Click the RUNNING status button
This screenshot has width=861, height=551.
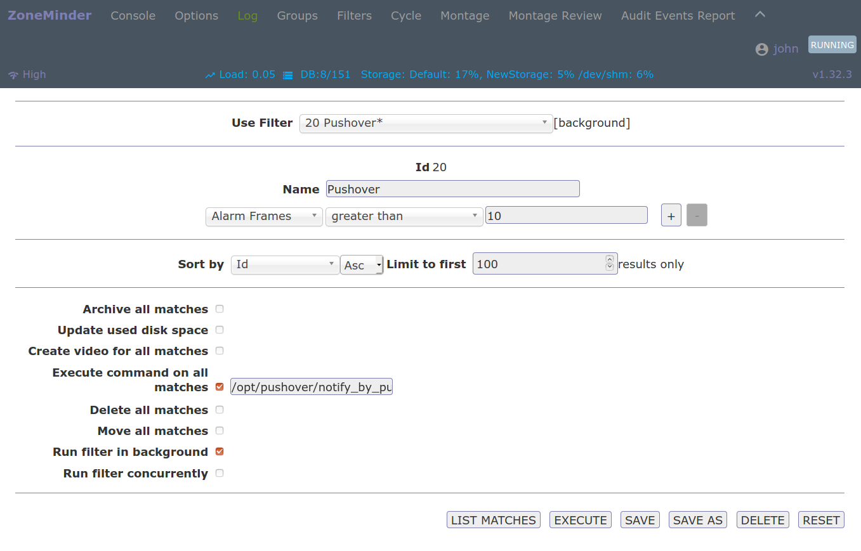click(x=832, y=45)
